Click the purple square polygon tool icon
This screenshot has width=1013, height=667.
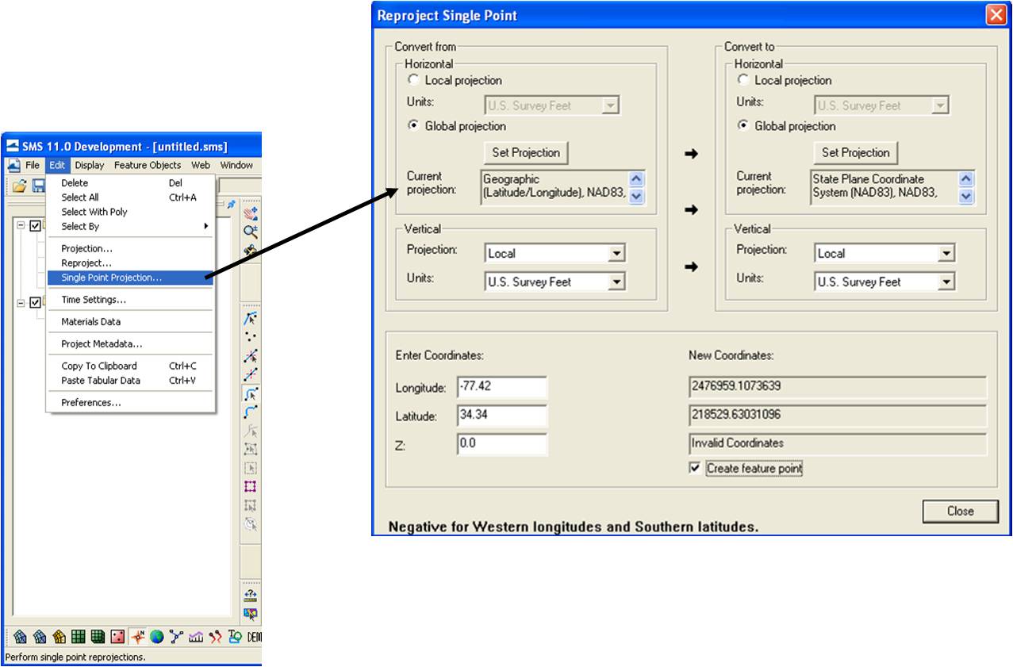251,486
